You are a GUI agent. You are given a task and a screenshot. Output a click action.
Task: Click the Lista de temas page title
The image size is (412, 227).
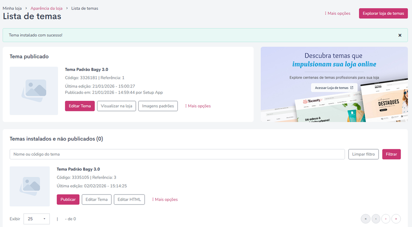point(32,16)
